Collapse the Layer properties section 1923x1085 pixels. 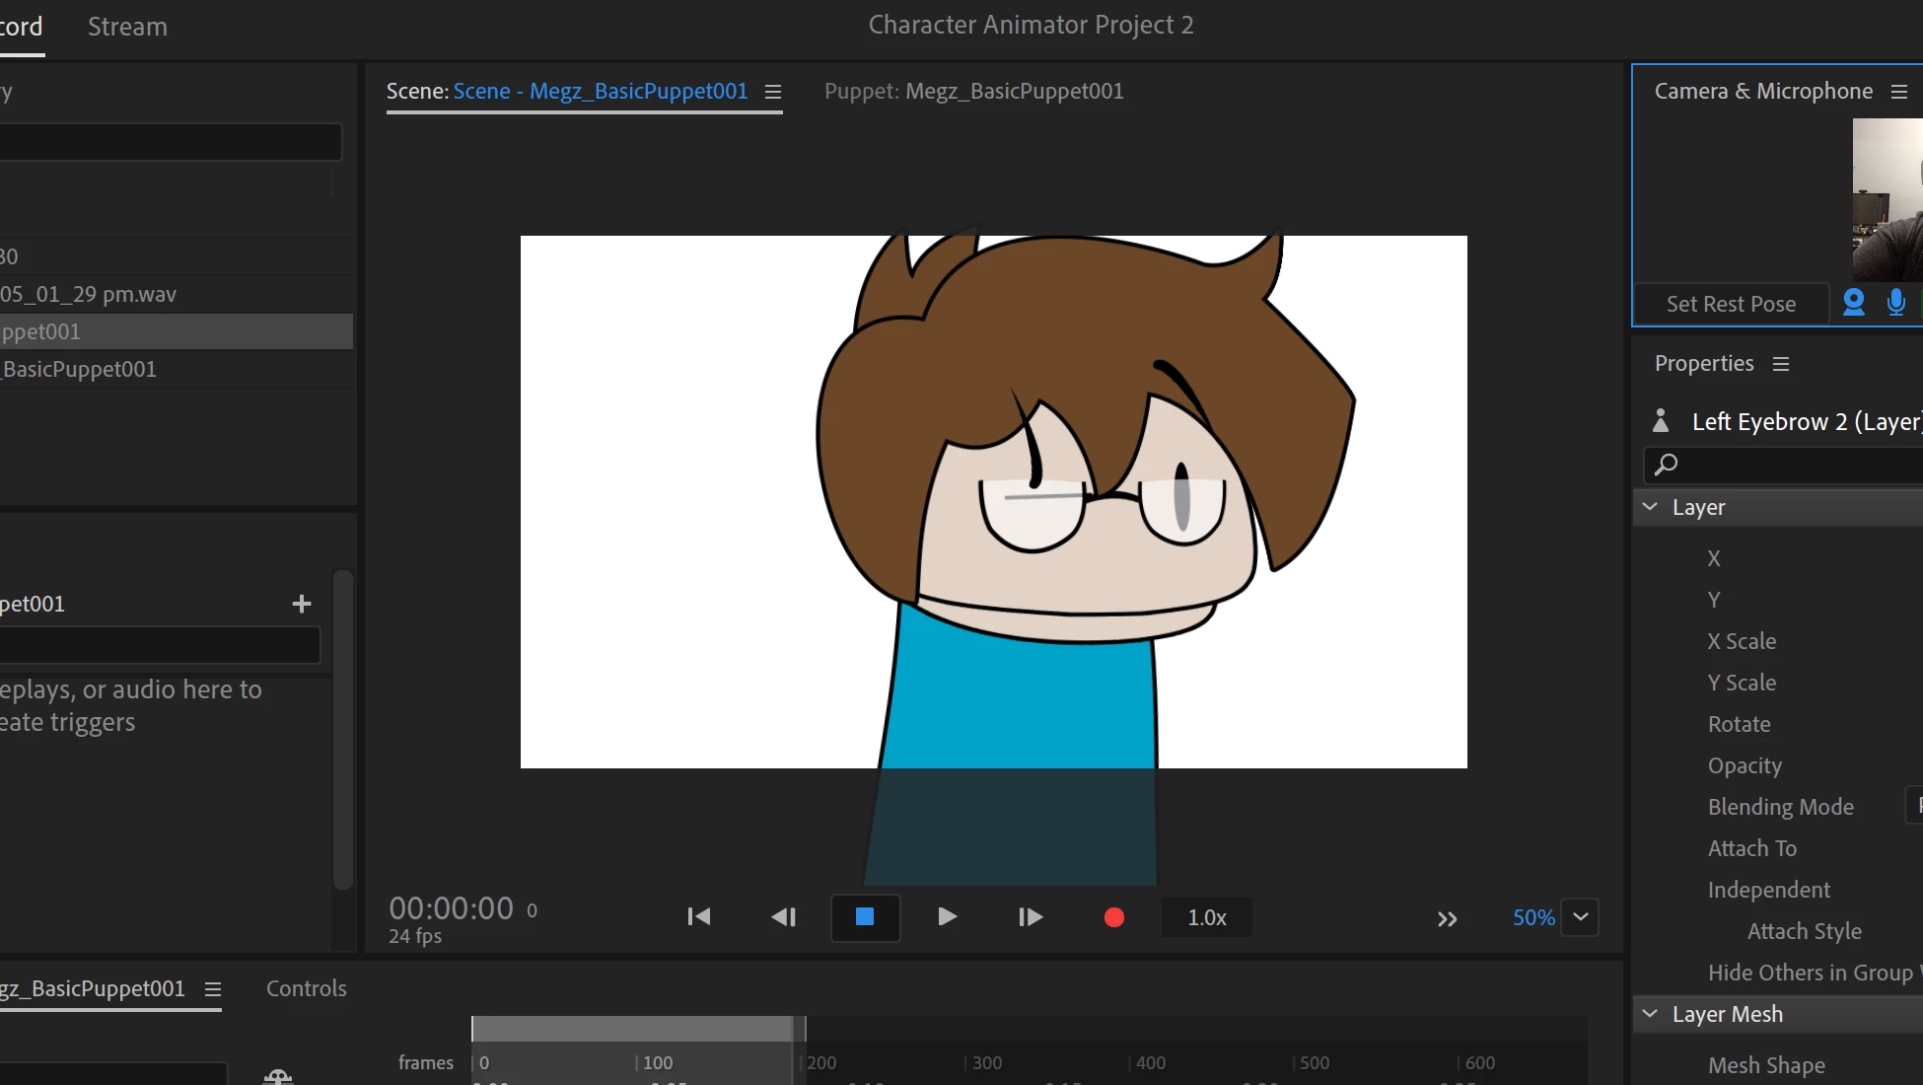1650,507
